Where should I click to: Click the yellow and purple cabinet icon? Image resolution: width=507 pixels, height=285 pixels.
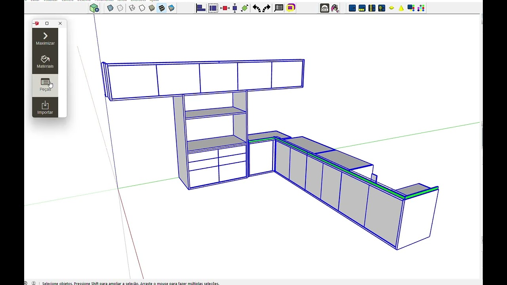[291, 8]
